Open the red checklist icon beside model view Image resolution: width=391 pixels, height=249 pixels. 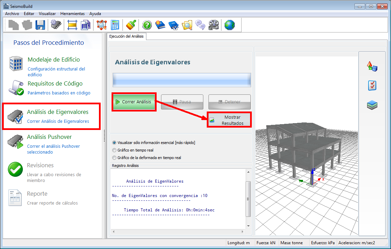372,86
